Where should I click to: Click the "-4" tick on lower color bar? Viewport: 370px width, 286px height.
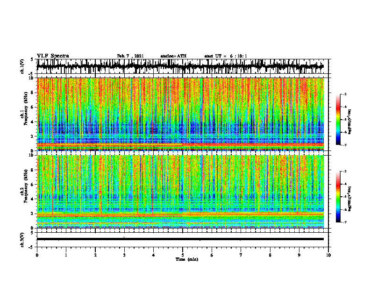[x=345, y=184]
